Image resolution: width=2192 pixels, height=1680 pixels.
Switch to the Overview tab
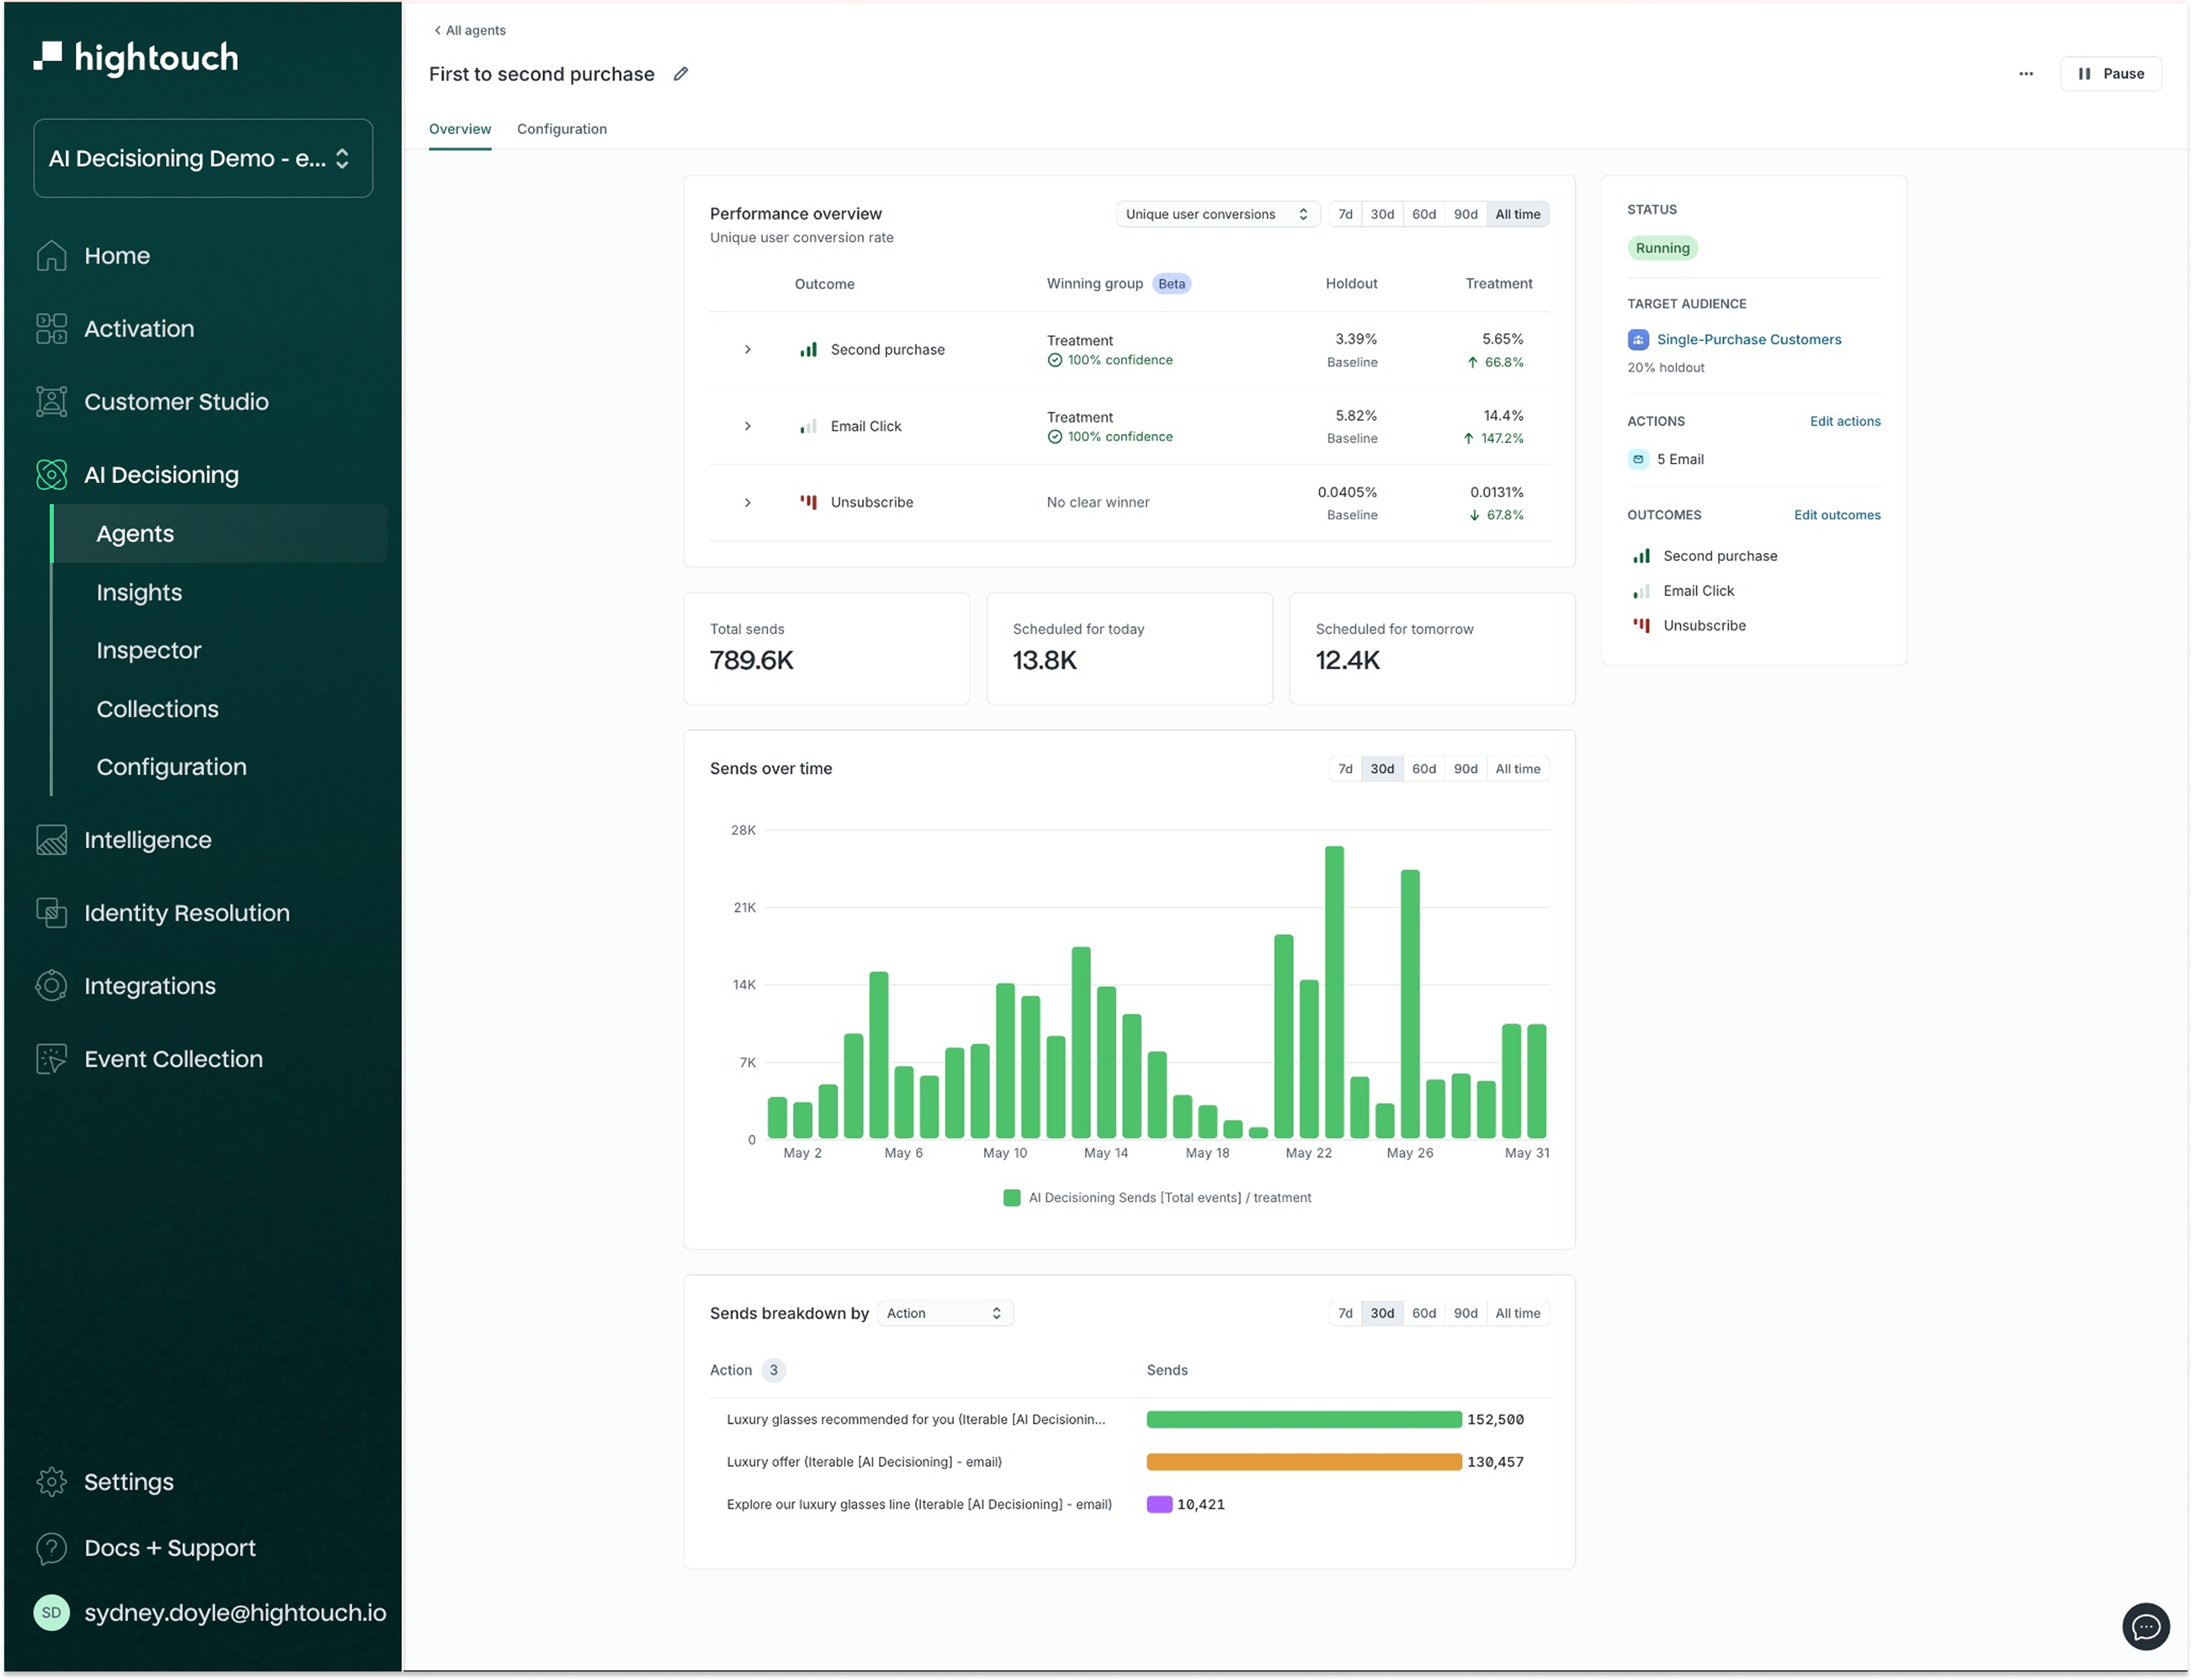click(460, 129)
